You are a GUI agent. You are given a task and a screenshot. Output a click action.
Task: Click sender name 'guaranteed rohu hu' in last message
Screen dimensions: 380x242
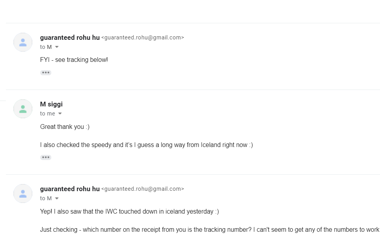[70, 189]
